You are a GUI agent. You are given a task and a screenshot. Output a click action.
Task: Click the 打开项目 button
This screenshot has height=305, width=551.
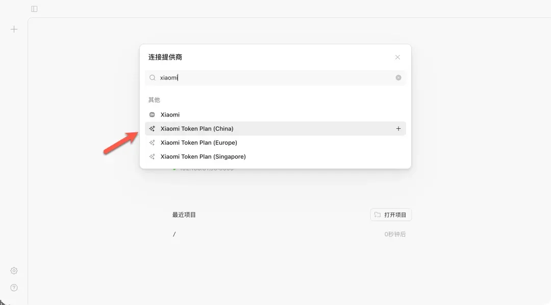391,215
